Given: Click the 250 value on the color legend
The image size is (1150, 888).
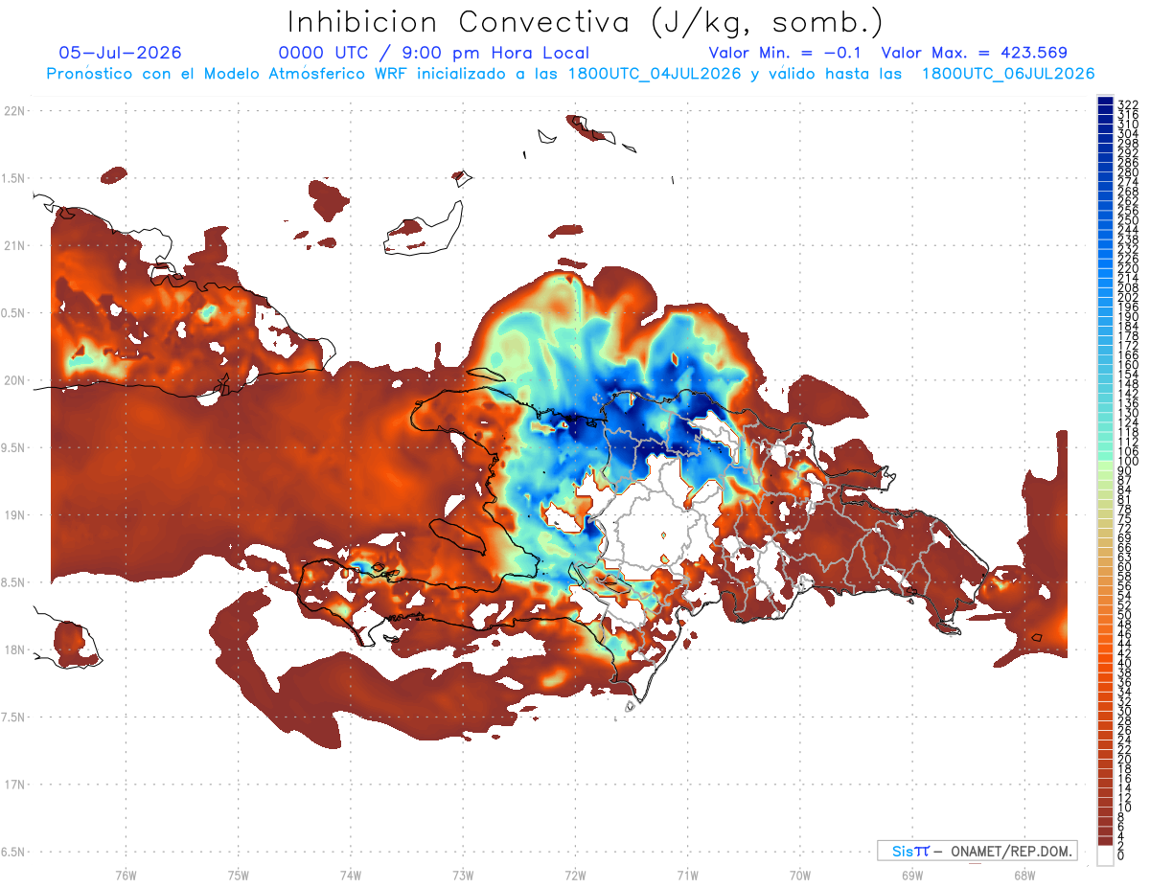Looking at the screenshot, I should coord(1127,220).
